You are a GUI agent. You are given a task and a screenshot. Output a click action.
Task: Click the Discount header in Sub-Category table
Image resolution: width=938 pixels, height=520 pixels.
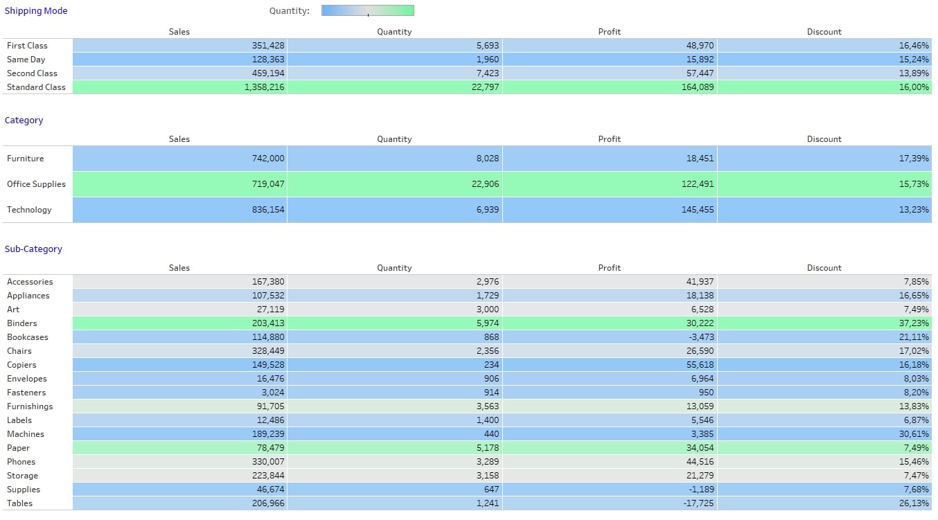[x=824, y=268]
